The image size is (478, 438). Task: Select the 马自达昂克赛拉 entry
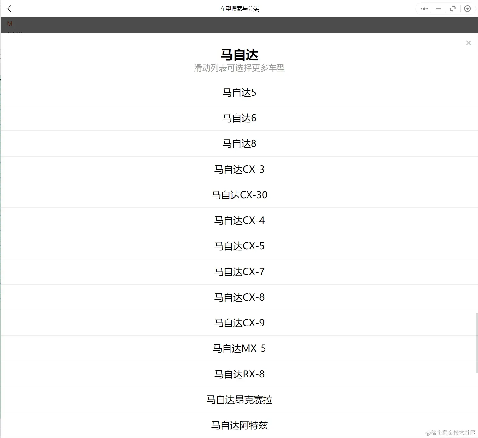(x=239, y=400)
